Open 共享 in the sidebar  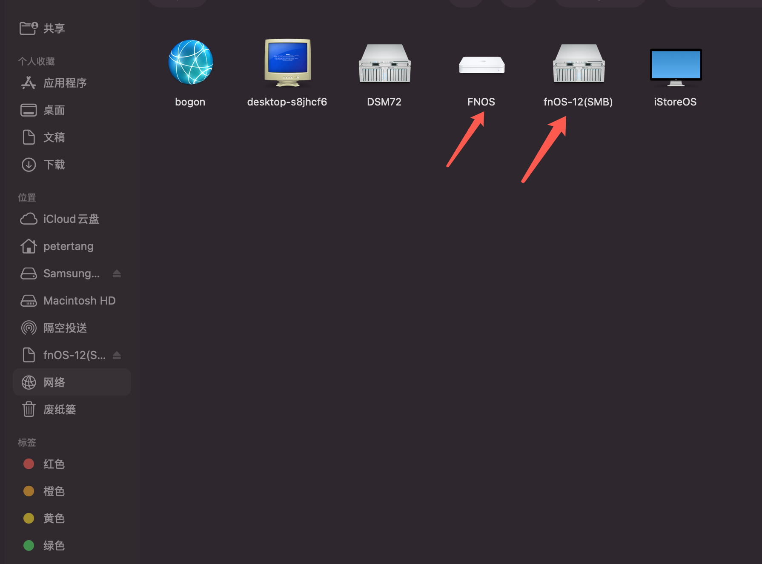click(54, 28)
